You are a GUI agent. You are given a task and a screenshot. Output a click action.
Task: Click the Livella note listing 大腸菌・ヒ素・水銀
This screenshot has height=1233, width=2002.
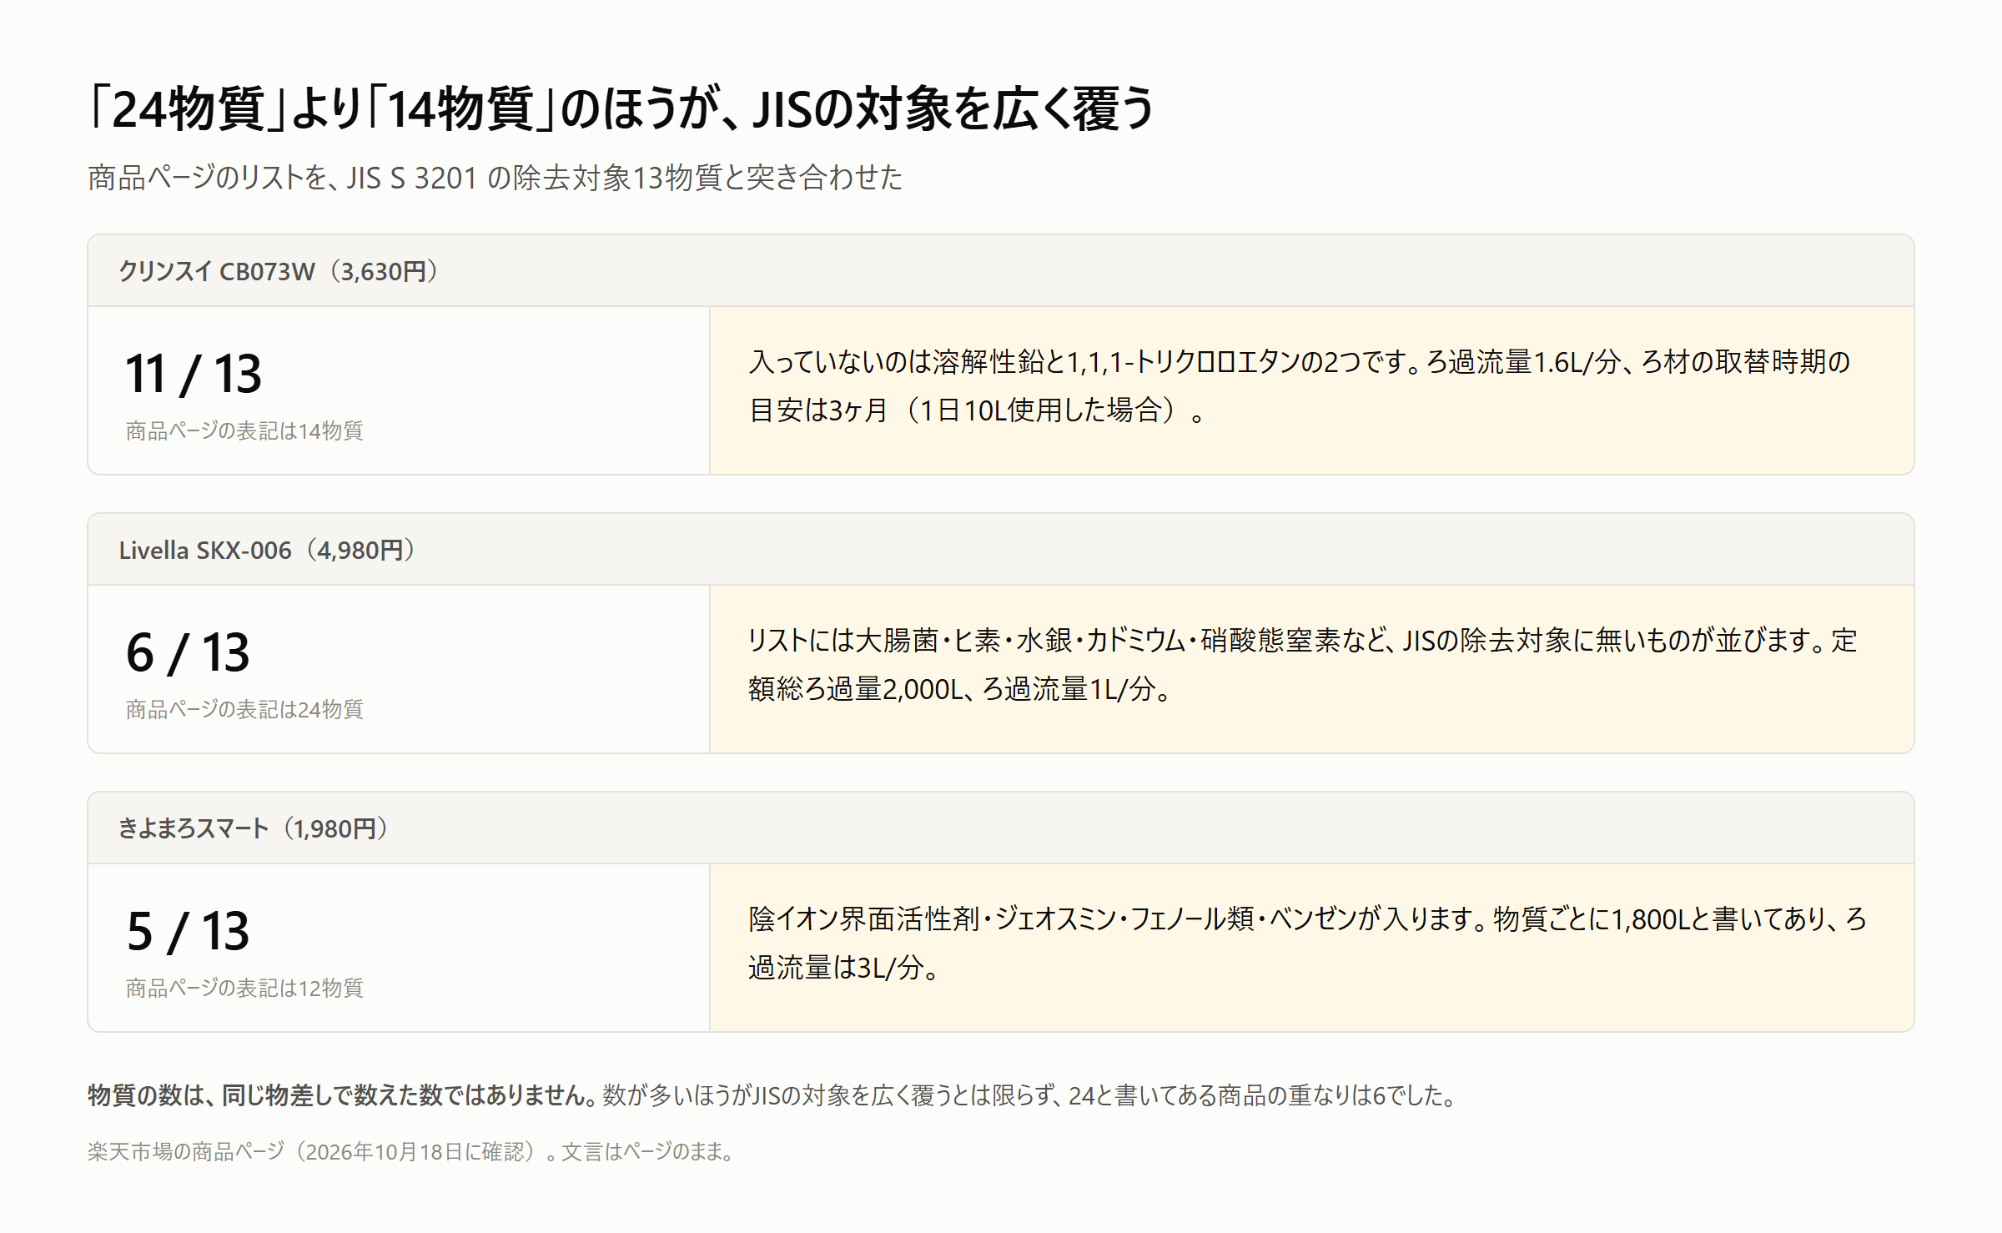pos(1302,664)
